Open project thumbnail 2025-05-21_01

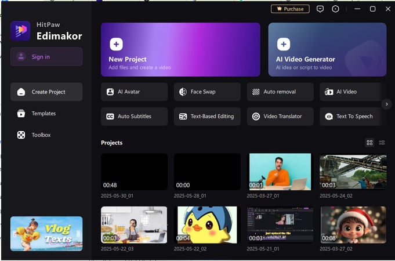[280, 225]
